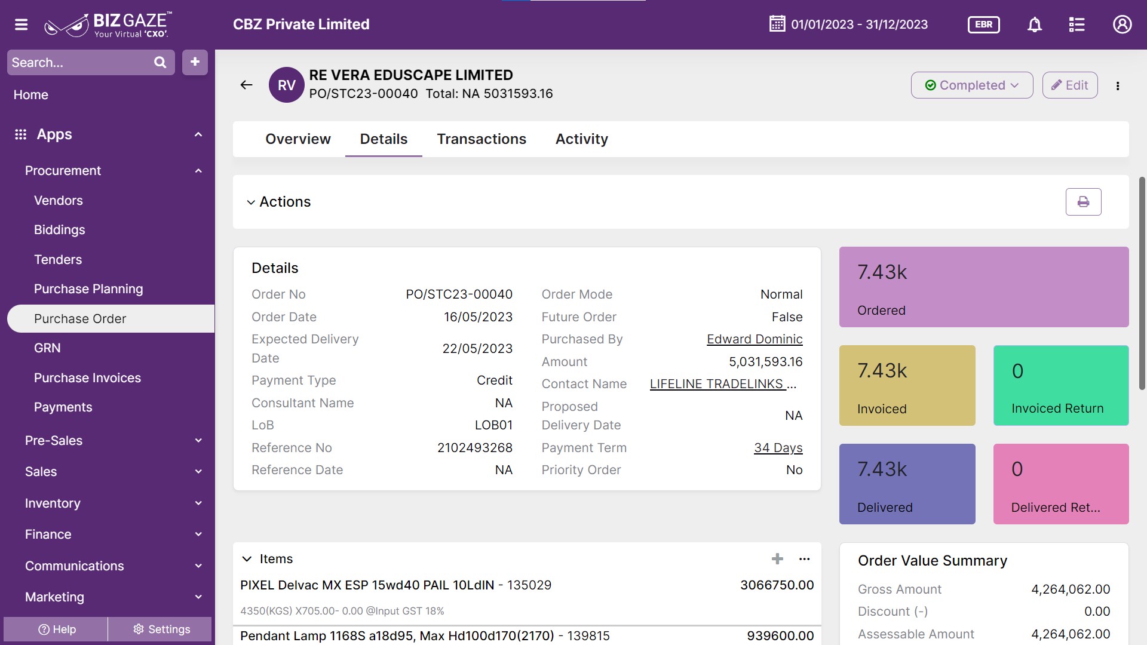Collapse the Actions section

coord(251,202)
